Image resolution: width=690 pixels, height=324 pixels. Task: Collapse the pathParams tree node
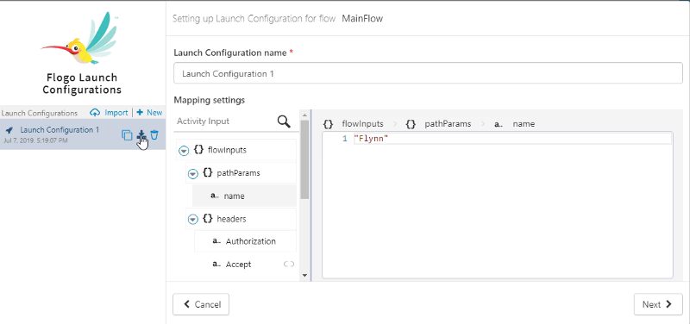[193, 173]
